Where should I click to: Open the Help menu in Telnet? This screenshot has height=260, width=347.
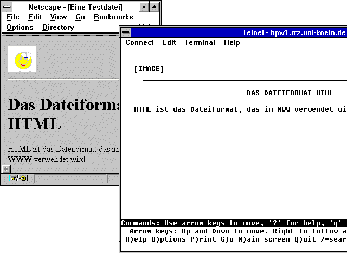[x=232, y=42]
